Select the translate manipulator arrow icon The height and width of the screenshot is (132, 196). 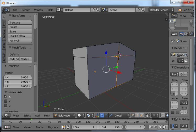[x=102, y=115]
